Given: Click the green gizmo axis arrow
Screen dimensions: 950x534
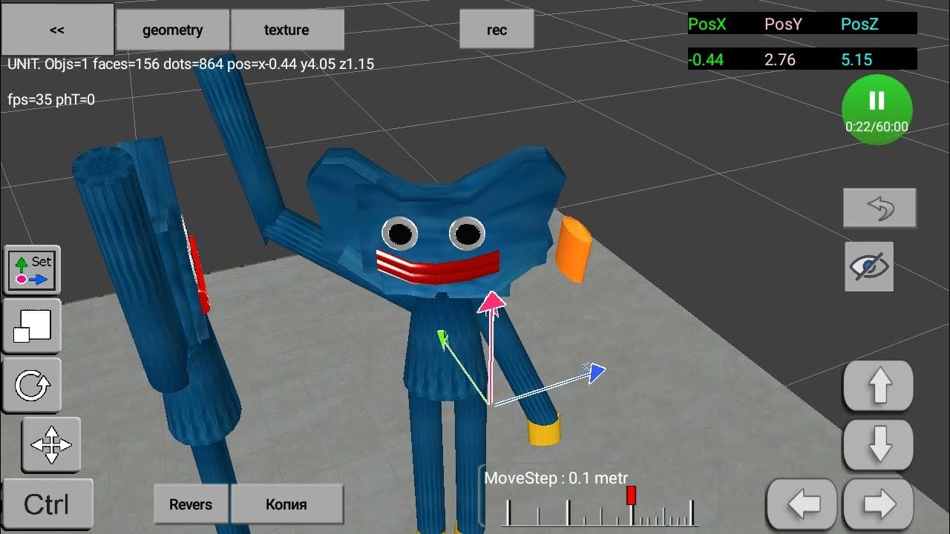Looking at the screenshot, I should pyautogui.click(x=443, y=339).
